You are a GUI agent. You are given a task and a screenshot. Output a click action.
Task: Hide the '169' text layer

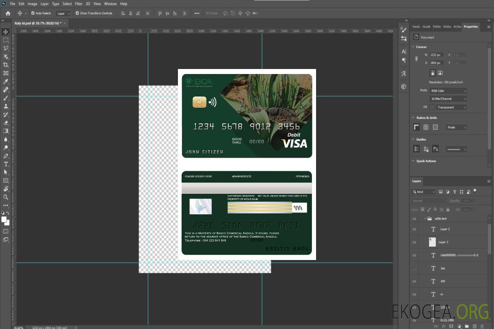[x=414, y=281]
